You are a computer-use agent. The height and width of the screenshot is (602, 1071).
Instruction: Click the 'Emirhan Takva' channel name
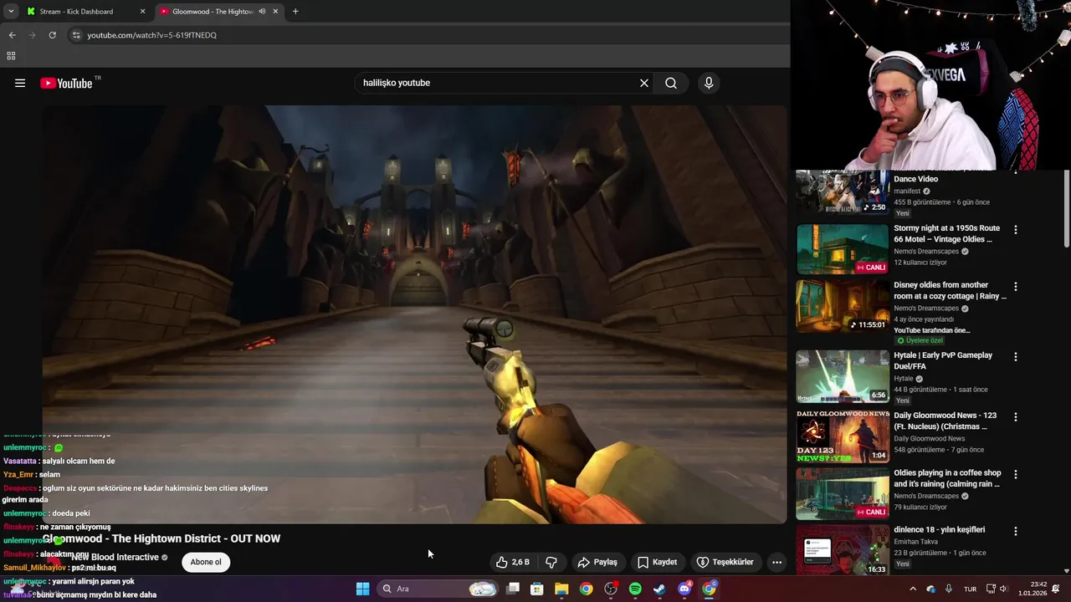click(x=918, y=542)
